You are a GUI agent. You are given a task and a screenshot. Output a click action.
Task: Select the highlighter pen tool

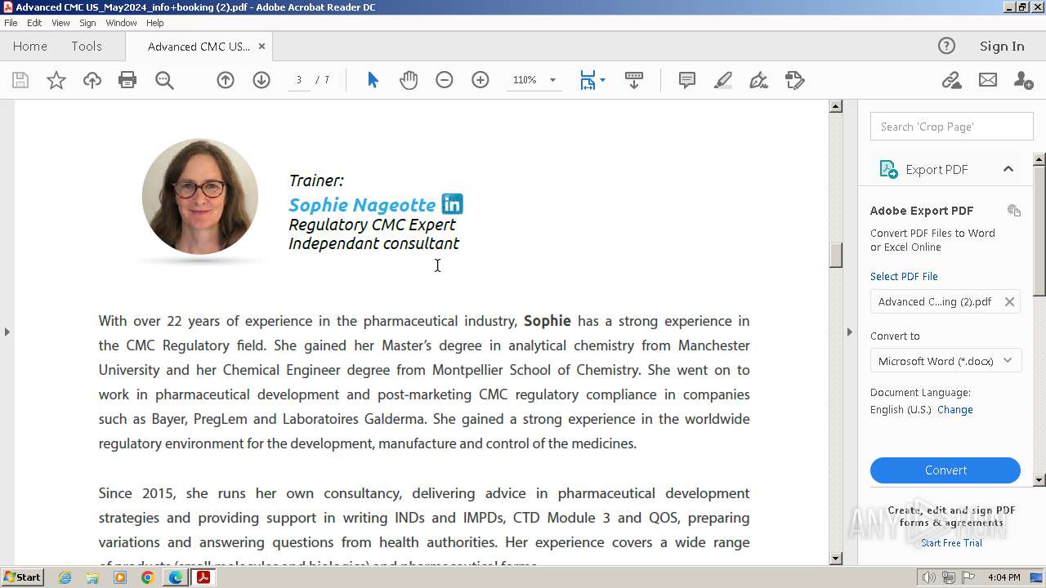723,80
